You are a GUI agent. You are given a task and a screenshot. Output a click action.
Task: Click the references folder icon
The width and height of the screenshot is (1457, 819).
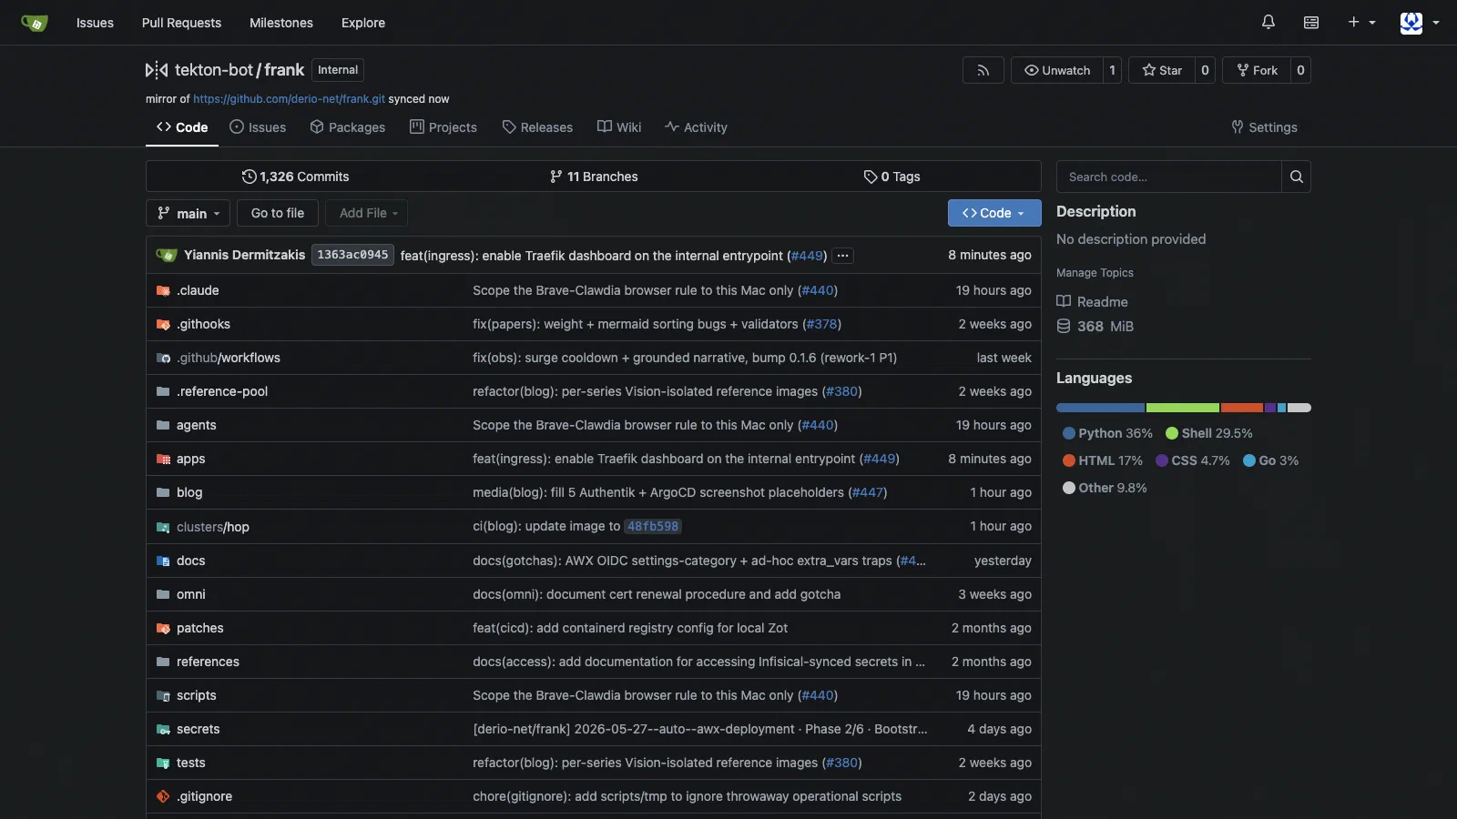pyautogui.click(x=163, y=662)
